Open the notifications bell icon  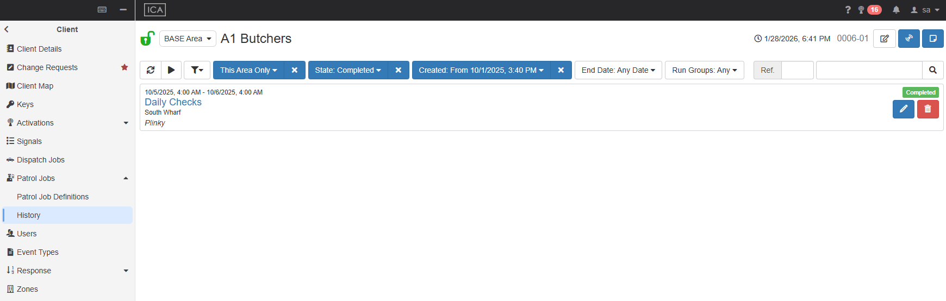coord(897,10)
